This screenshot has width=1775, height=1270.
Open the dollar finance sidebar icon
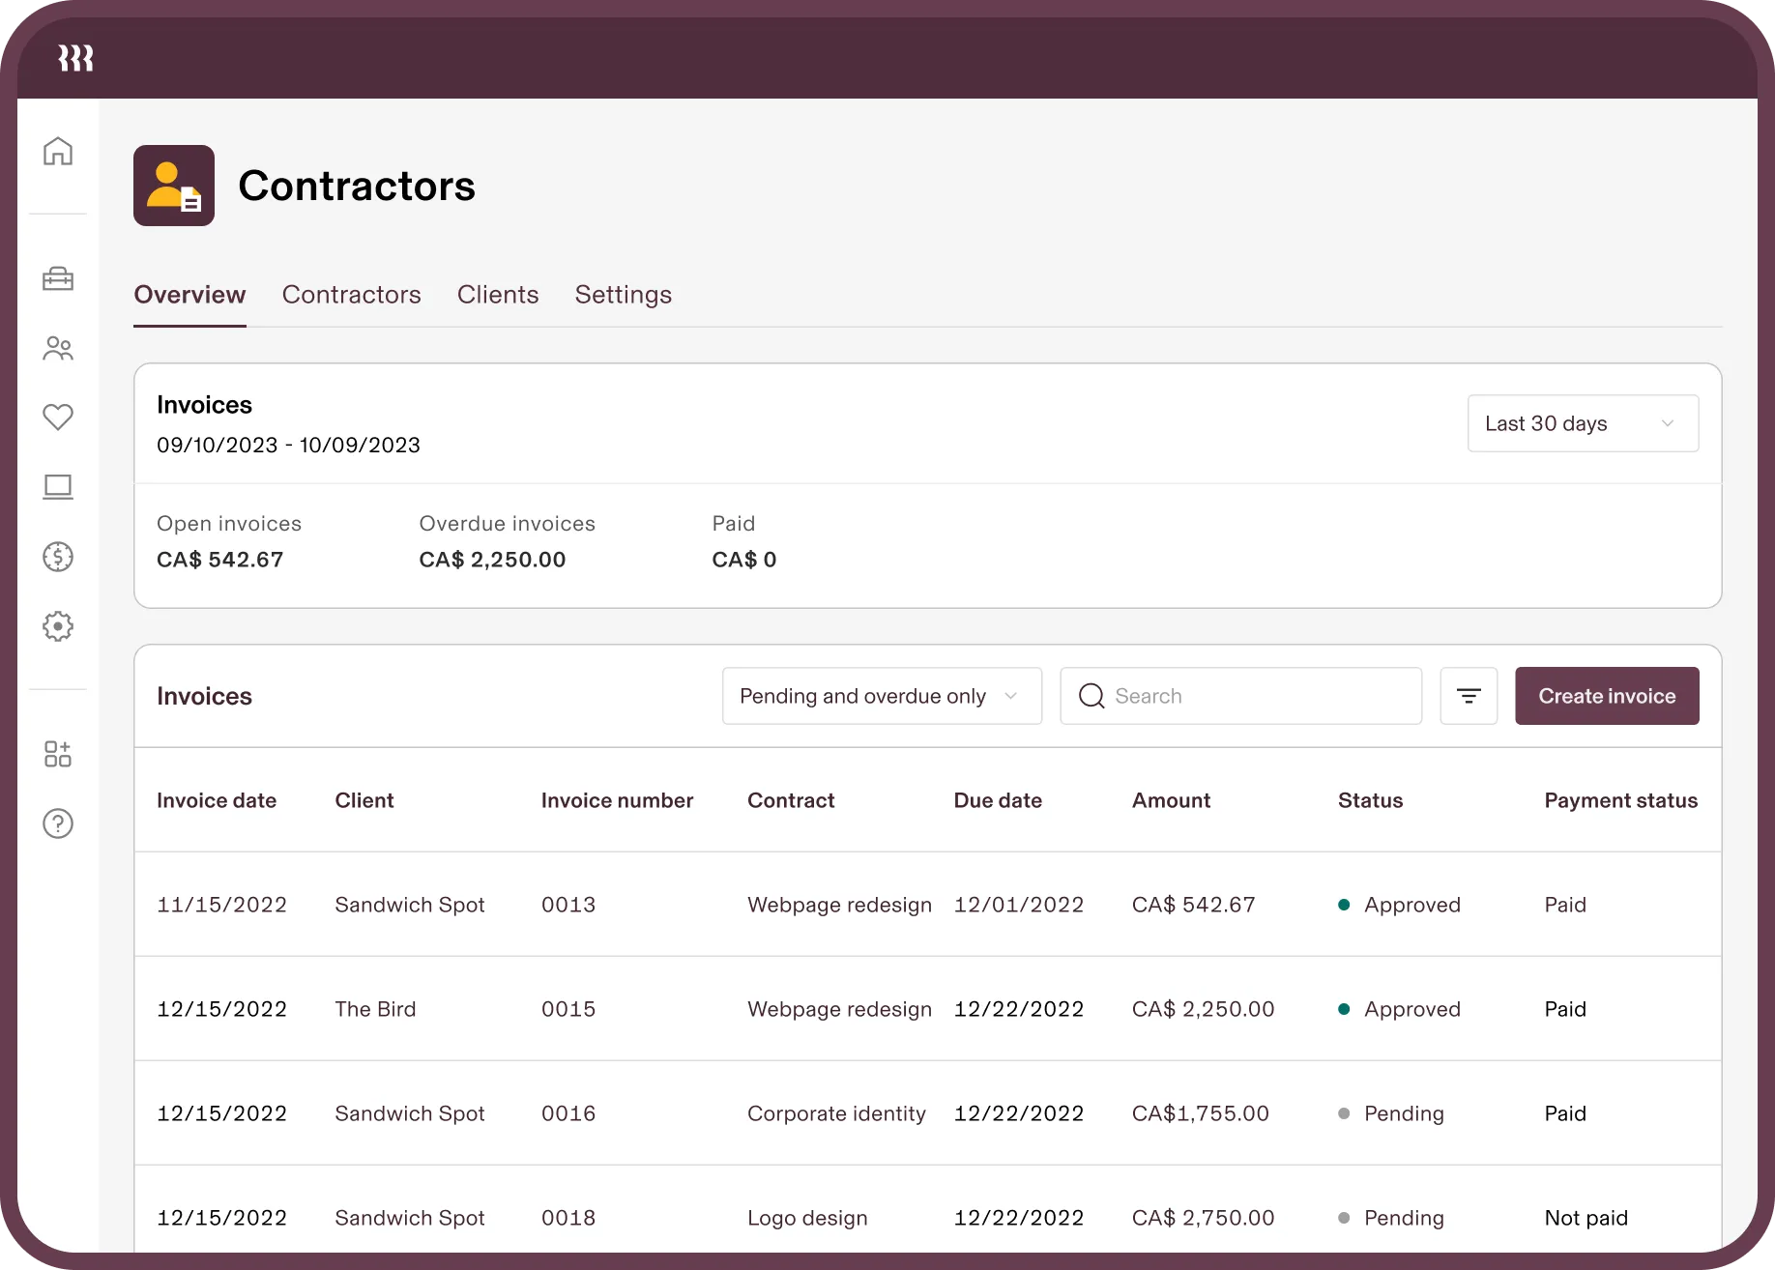tap(58, 557)
